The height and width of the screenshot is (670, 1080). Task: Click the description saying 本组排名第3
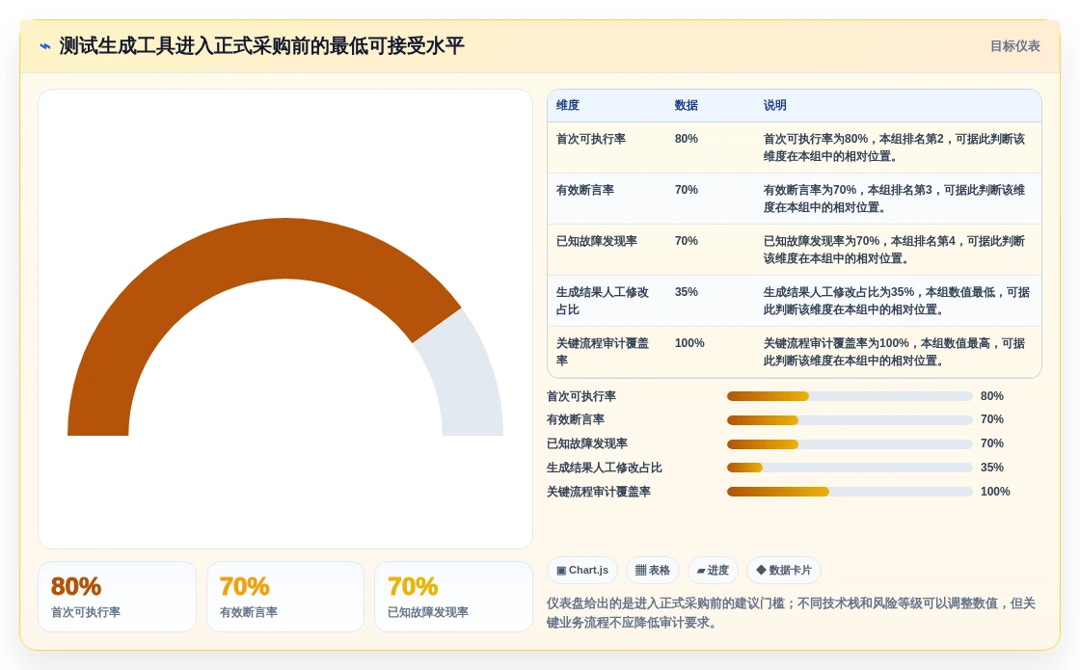(x=894, y=199)
